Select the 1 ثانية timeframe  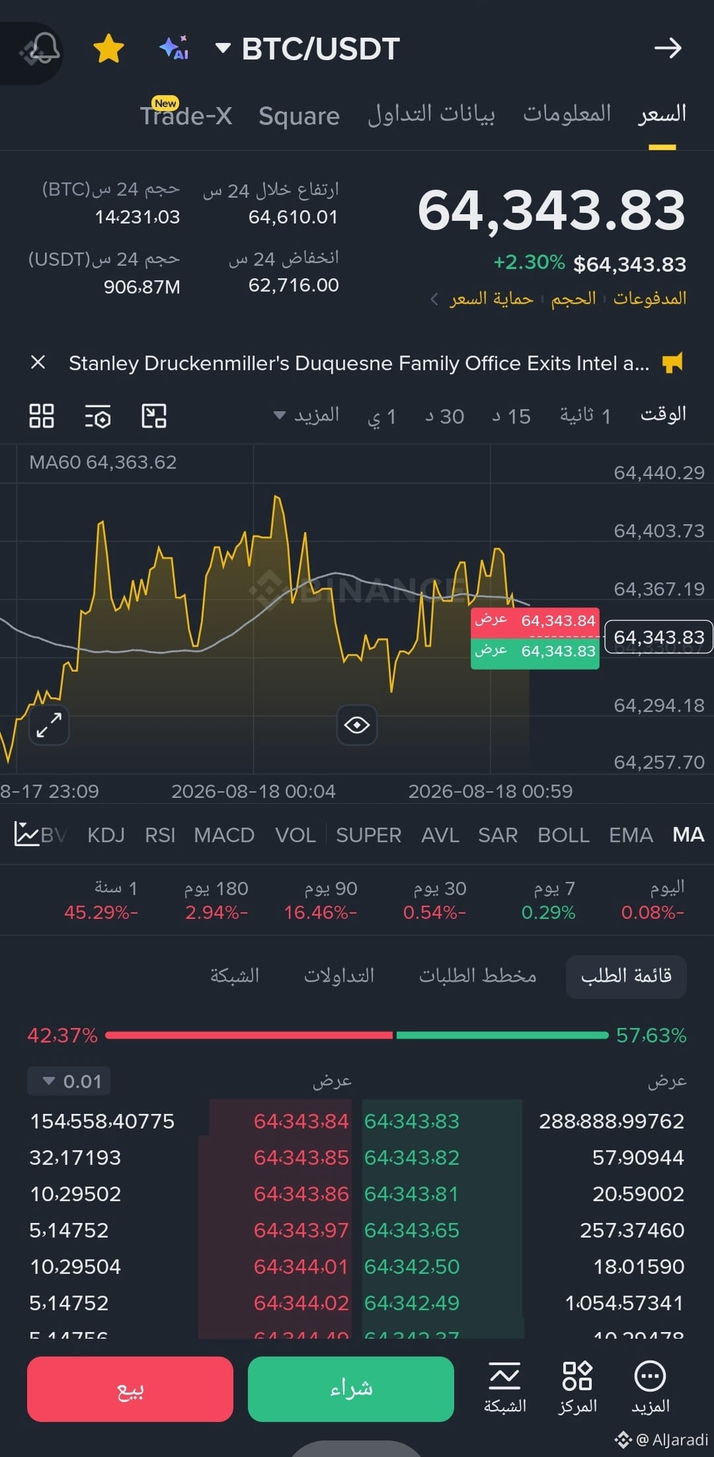point(585,415)
